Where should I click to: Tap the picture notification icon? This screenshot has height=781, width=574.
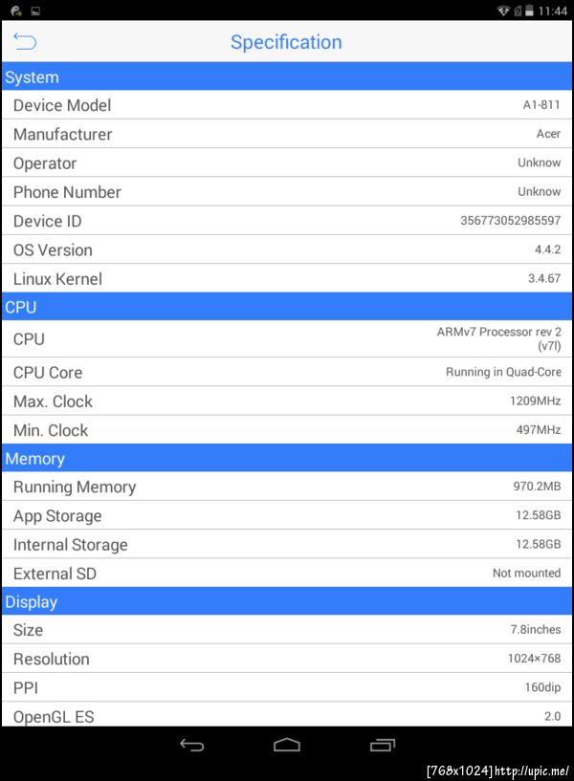[x=35, y=11]
